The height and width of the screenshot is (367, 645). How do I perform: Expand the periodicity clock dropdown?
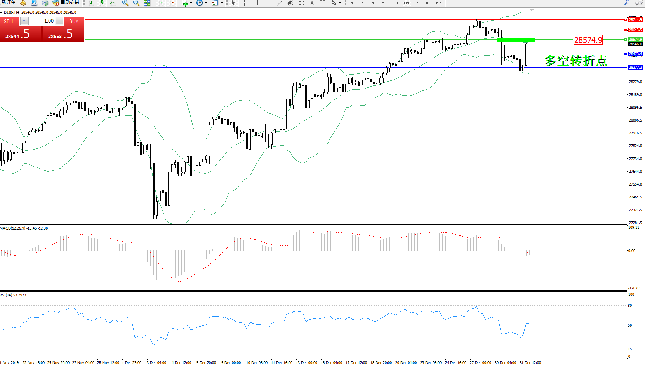tap(206, 3)
